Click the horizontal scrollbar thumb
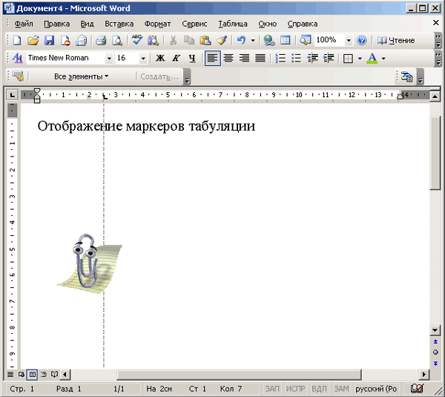The height and width of the screenshot is (397, 445). pos(239,375)
